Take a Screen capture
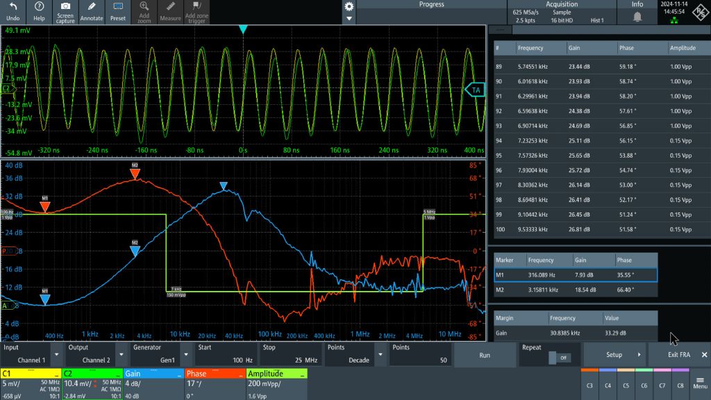The width and height of the screenshot is (711, 400). pyautogui.click(x=65, y=12)
